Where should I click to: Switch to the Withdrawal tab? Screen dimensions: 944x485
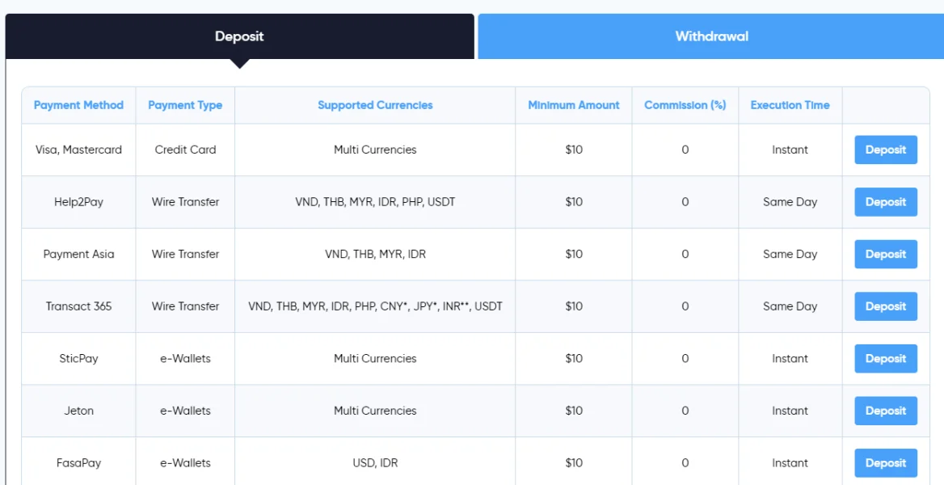pos(711,36)
